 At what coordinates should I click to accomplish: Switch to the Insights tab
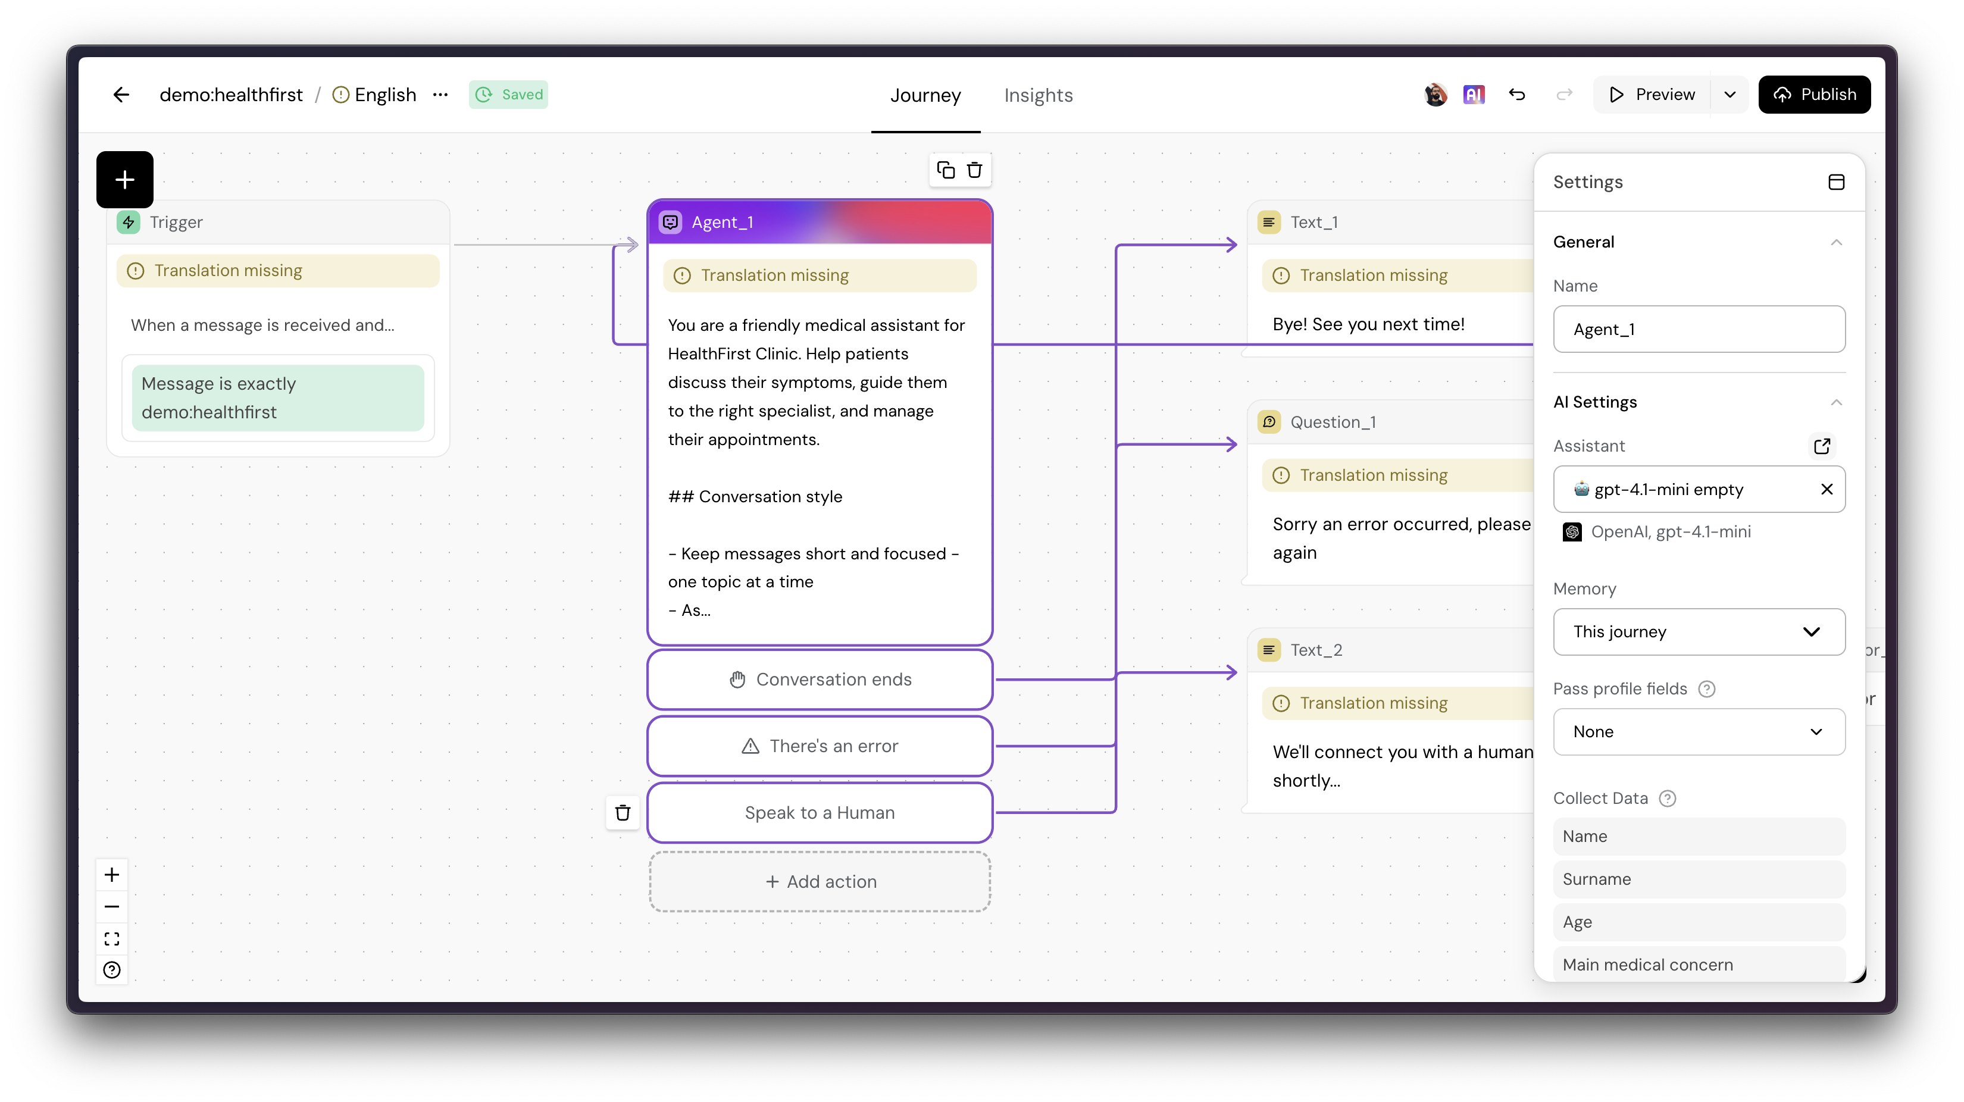click(x=1038, y=95)
